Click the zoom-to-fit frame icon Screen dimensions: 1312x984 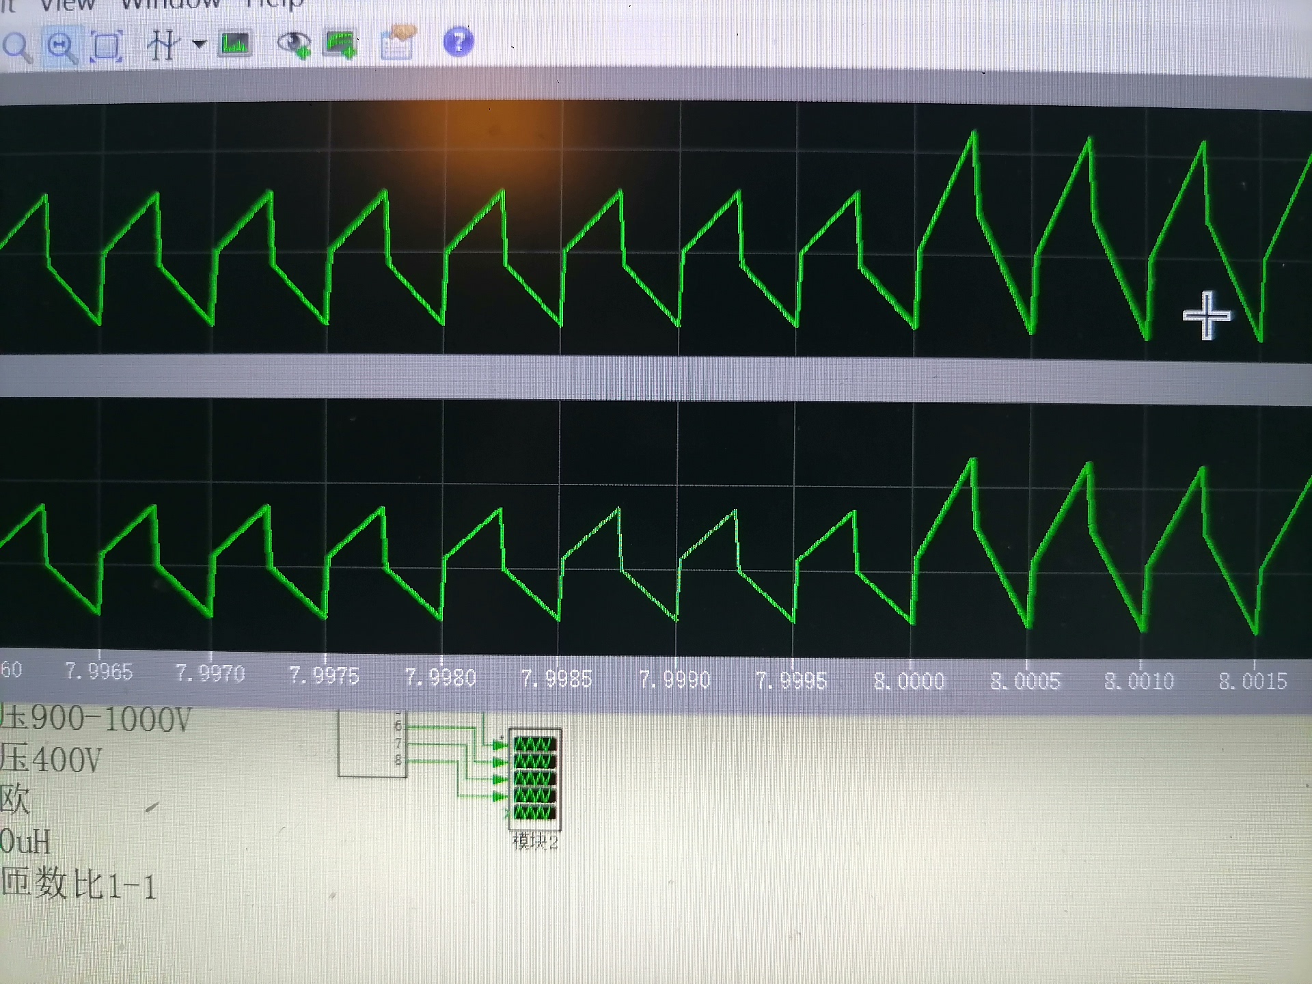coord(107,46)
